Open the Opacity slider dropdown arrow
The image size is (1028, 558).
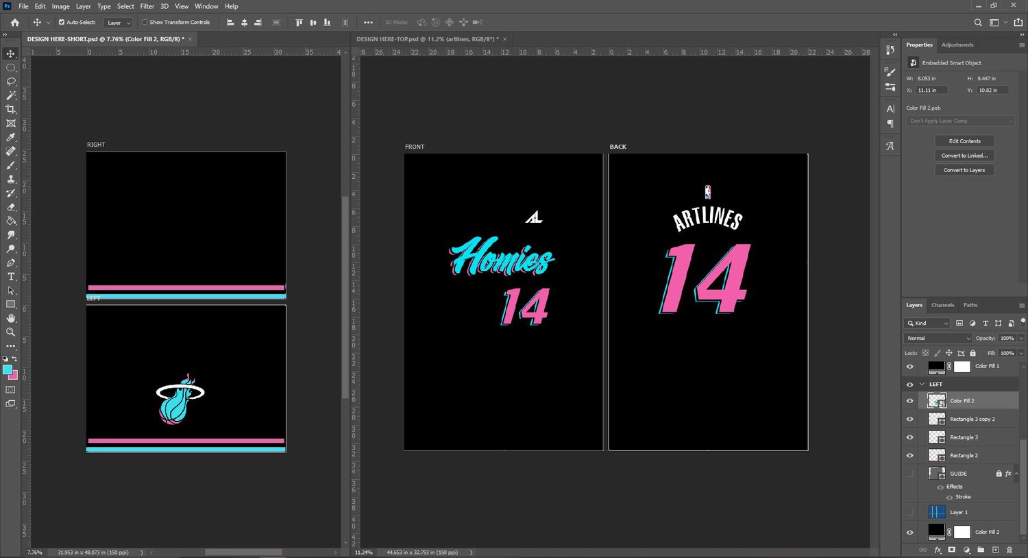[1021, 338]
